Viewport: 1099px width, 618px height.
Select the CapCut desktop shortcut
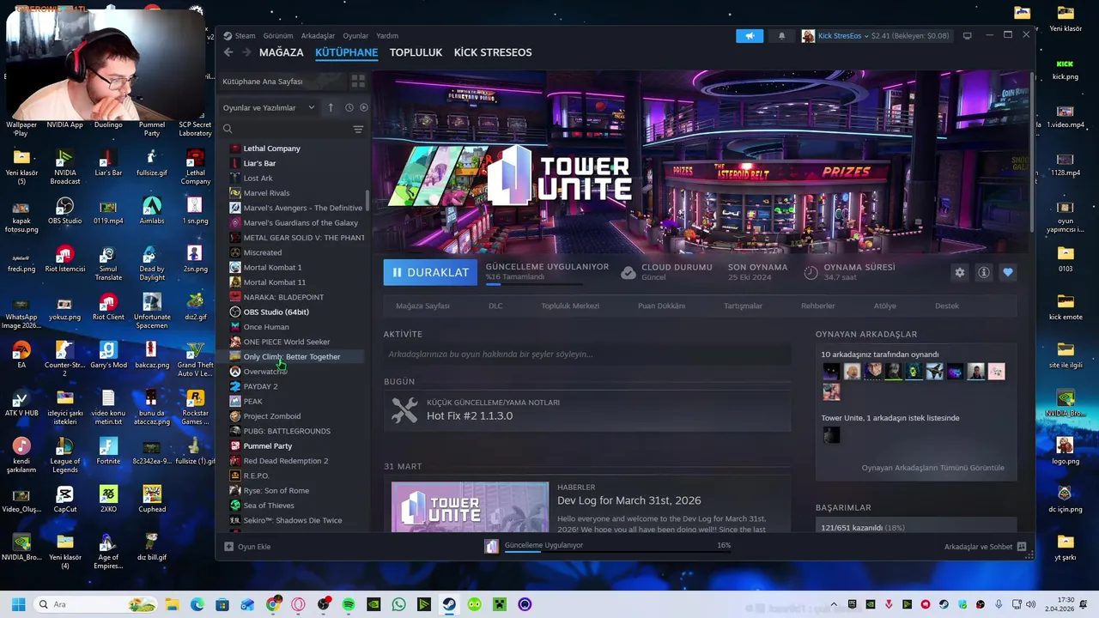point(65,500)
